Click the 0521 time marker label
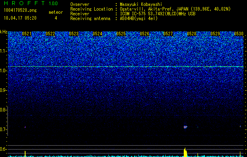Viewport: 247px width, 157px height. (27, 34)
